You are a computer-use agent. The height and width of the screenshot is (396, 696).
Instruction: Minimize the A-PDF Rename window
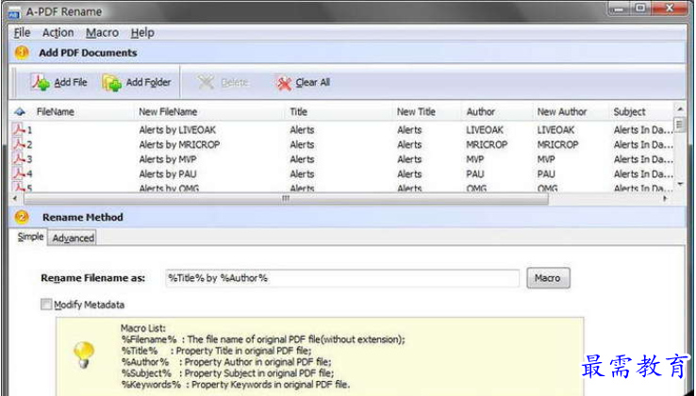coord(619,8)
